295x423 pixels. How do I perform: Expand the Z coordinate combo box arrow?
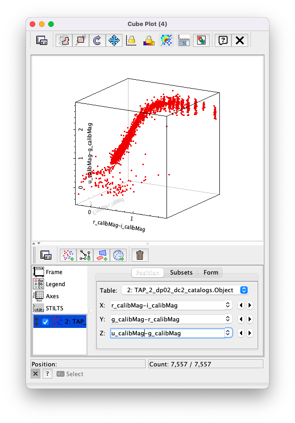point(228,333)
